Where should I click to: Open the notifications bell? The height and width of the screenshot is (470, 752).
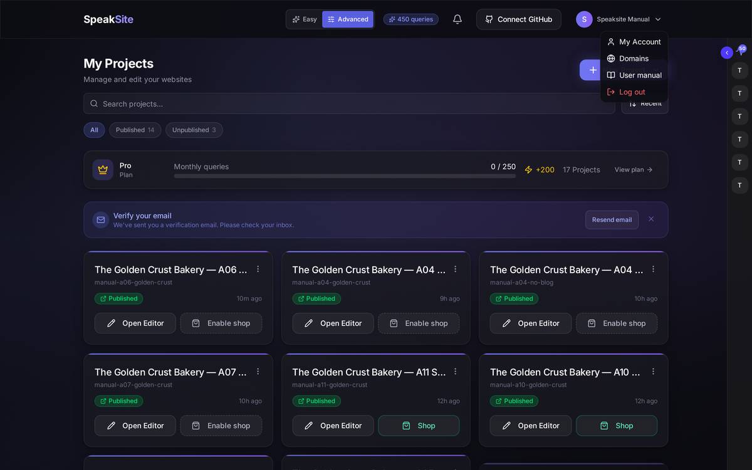click(x=457, y=19)
